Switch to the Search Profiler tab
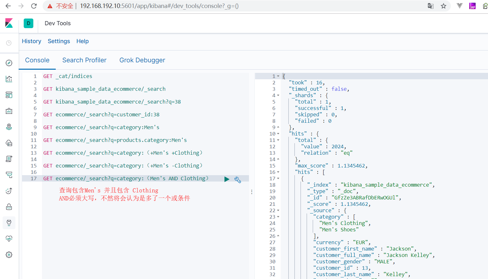This screenshot has height=279, width=488. pos(84,60)
